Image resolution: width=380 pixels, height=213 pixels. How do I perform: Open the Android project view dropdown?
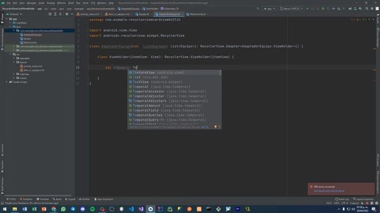[14, 14]
